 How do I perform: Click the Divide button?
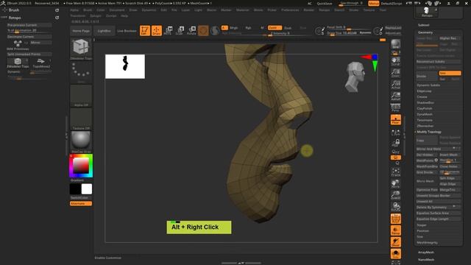pyautogui.click(x=427, y=77)
